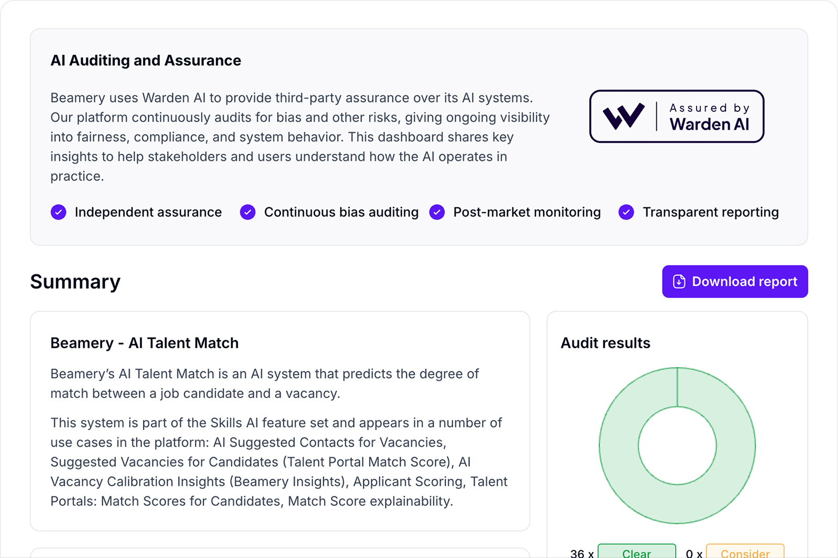Click the Audit results heading
Image resolution: width=838 pixels, height=558 pixels.
coord(605,343)
